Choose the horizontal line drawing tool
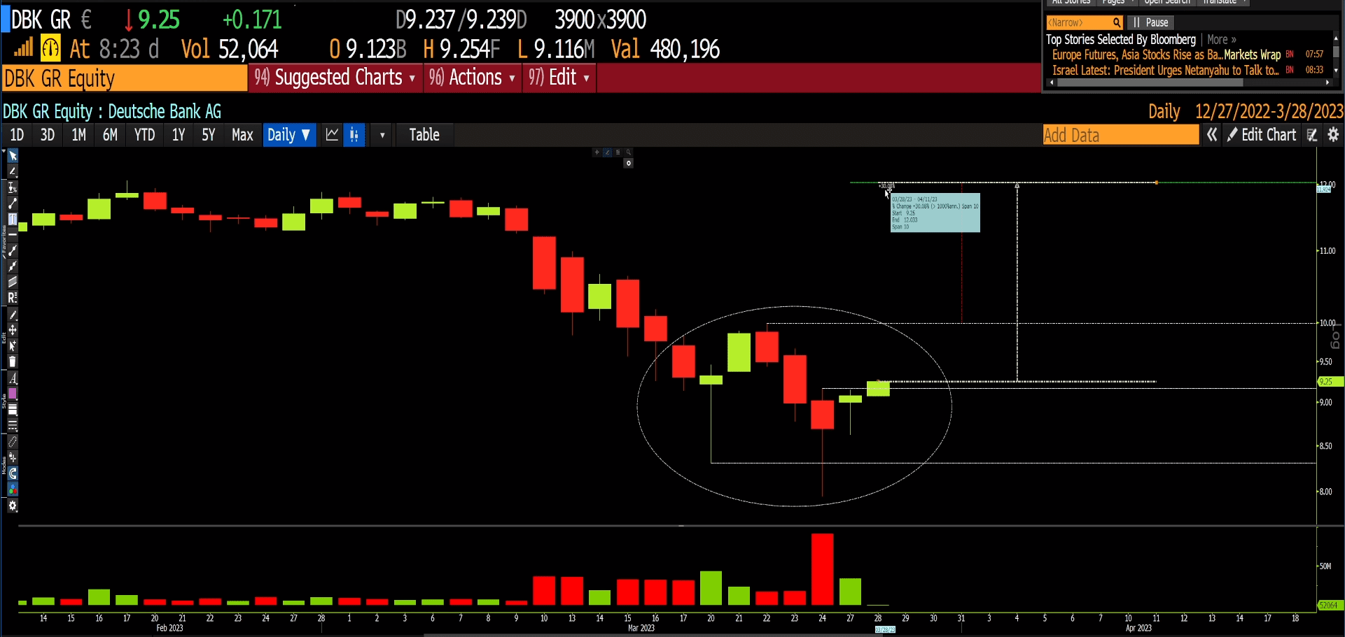The image size is (1345, 637). [x=13, y=234]
